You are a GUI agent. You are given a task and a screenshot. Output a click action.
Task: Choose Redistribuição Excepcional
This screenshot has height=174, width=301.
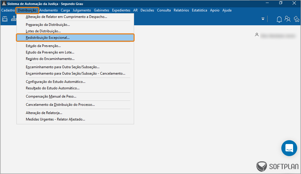coord(75,38)
